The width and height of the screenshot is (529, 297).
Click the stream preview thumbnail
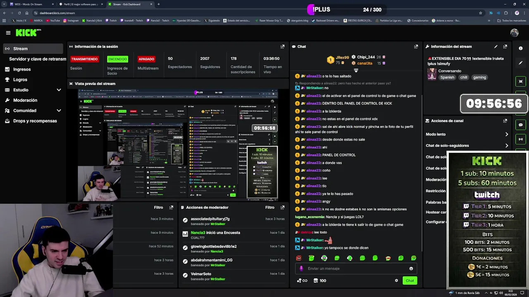tap(178, 144)
